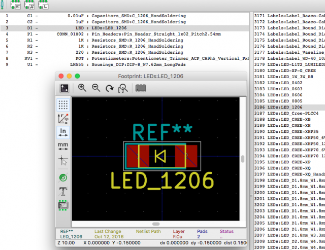Select footprint 3195 LEDs:LED_CREE-XP
The width and height of the screenshot is (325, 250).
[289, 162]
